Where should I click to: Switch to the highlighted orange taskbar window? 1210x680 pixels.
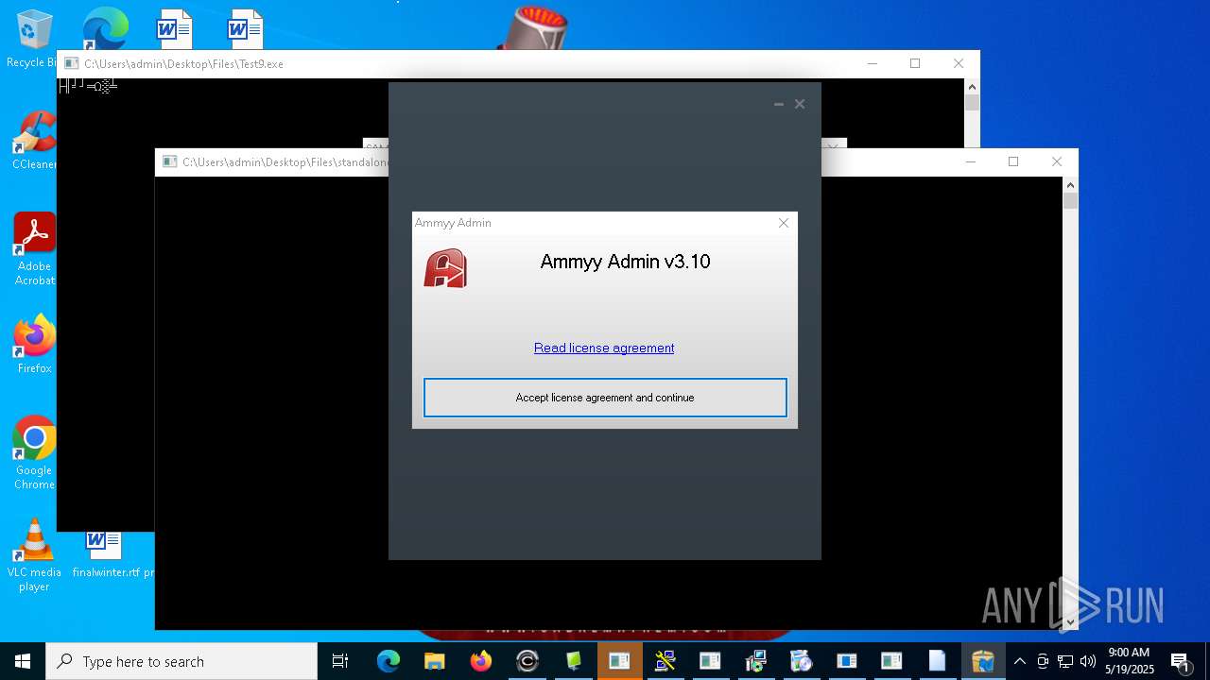click(619, 661)
